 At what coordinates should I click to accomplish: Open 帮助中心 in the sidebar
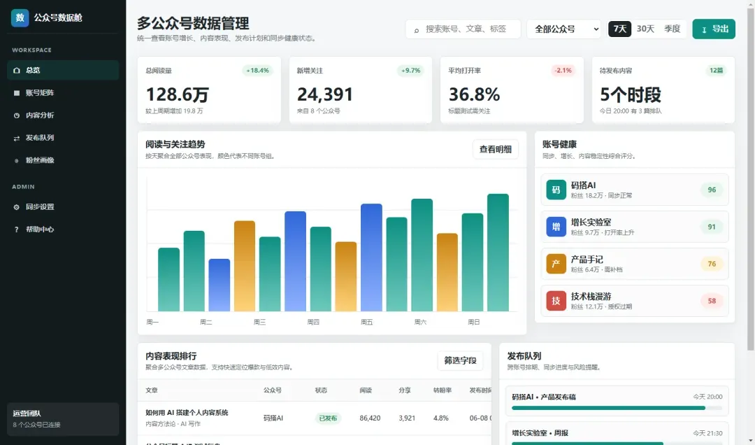63,230
